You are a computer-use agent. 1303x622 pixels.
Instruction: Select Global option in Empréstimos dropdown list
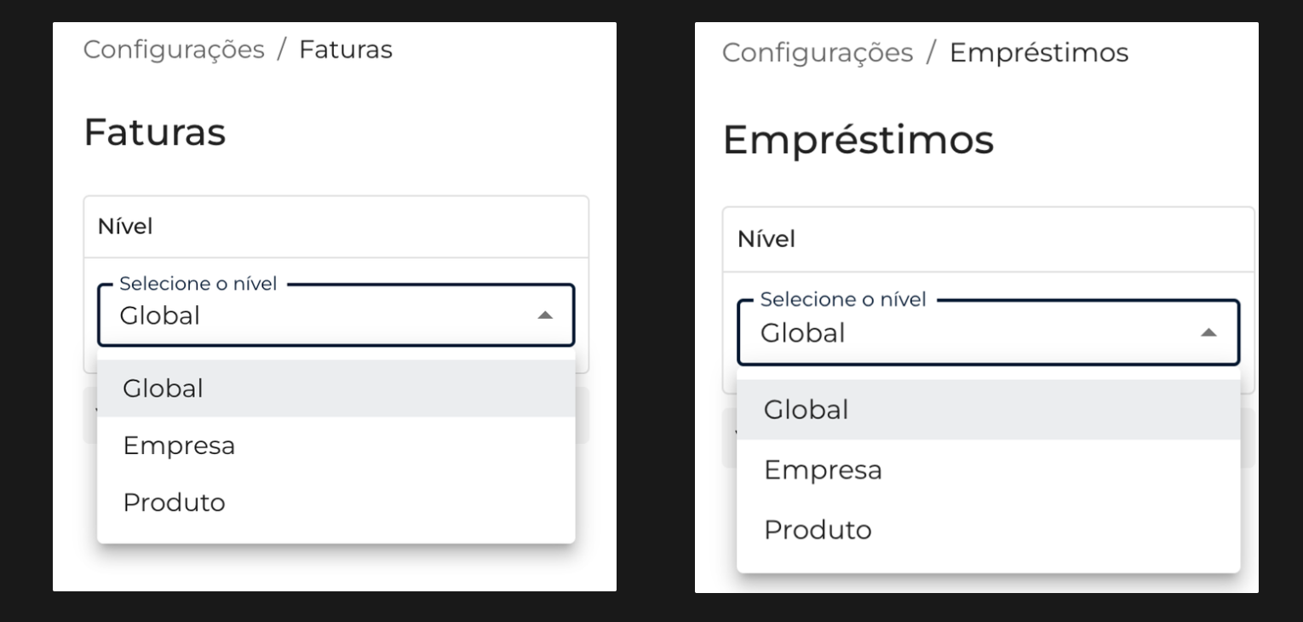[x=806, y=410]
